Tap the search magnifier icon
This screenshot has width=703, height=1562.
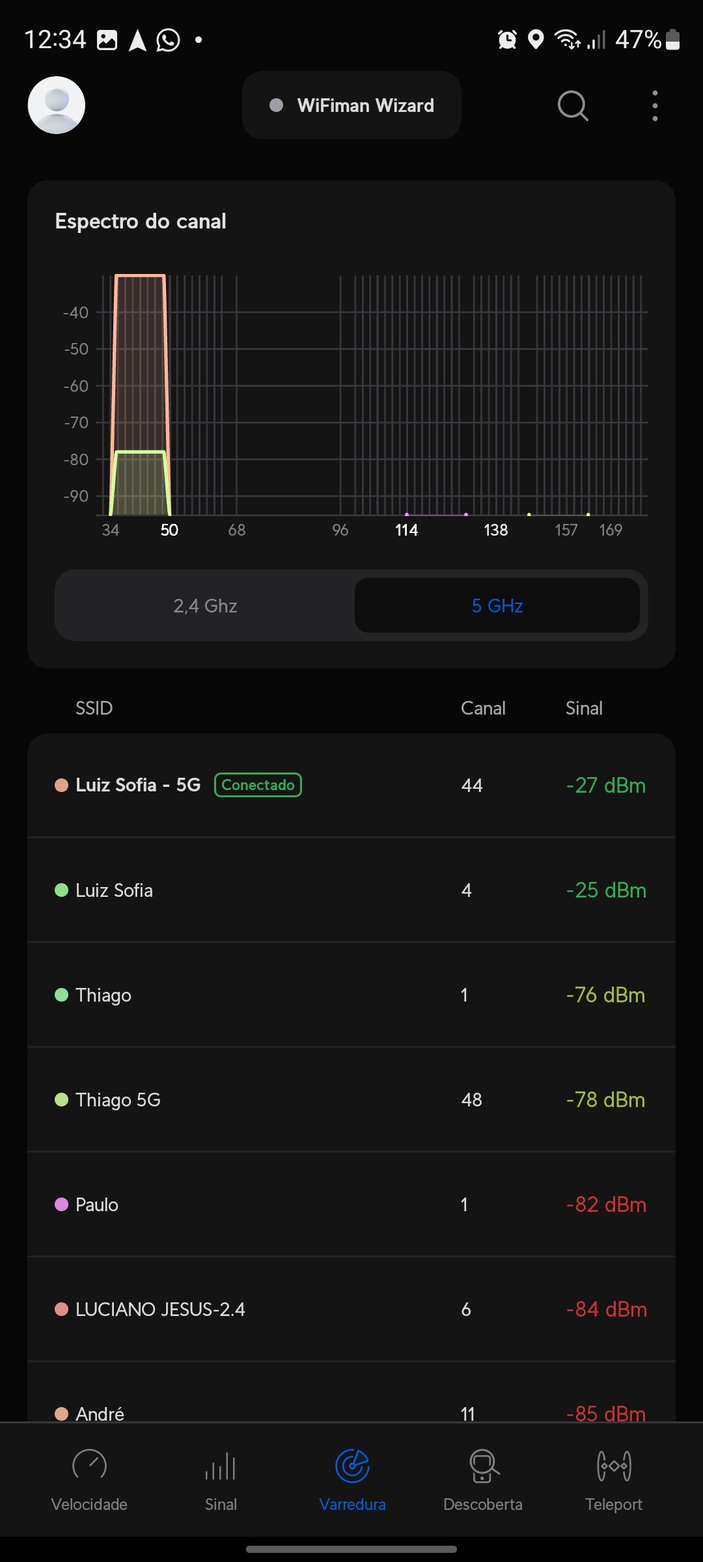point(573,105)
